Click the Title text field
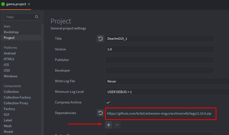The height and width of the screenshot is (135, 229). (159, 39)
